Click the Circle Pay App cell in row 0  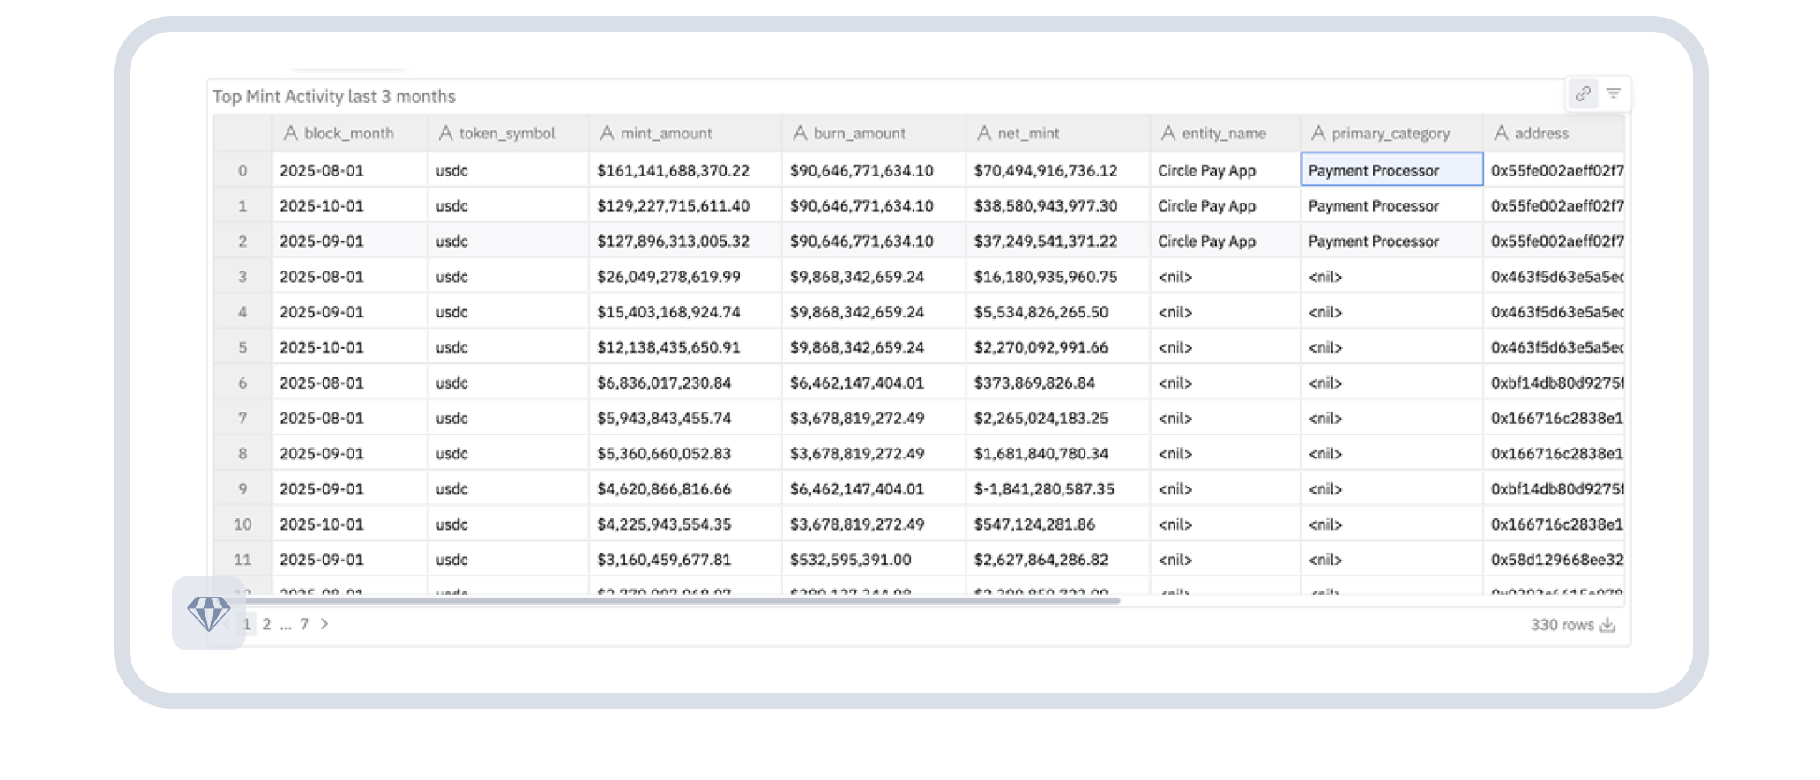coord(1206,170)
